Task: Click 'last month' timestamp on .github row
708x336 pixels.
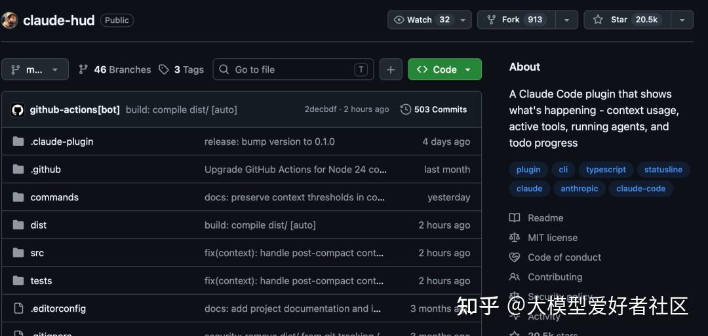Action: (x=447, y=170)
